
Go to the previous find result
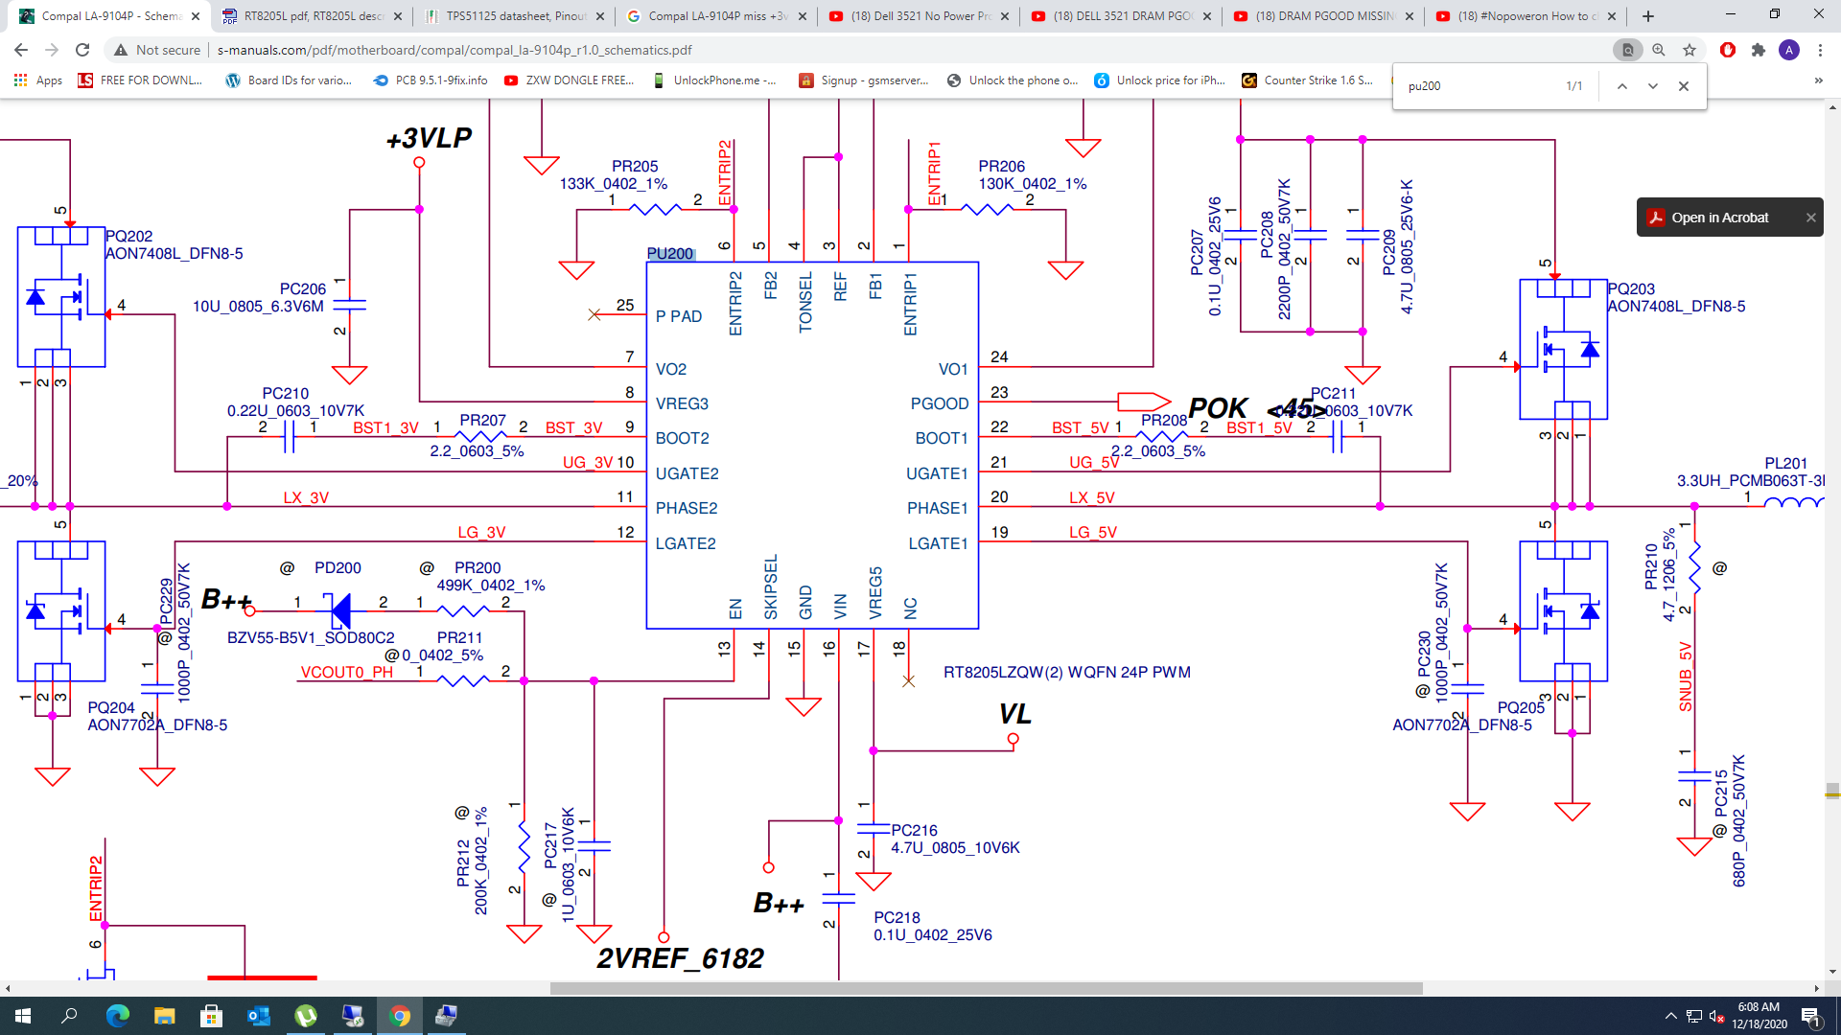click(x=1622, y=86)
